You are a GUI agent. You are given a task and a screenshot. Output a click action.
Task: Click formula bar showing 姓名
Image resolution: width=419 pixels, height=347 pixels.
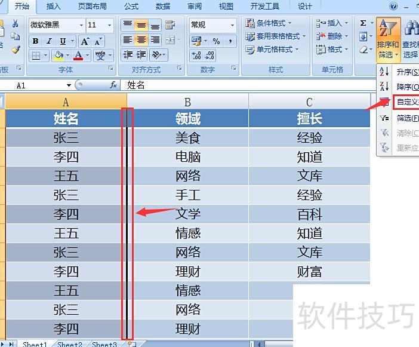(x=248, y=85)
